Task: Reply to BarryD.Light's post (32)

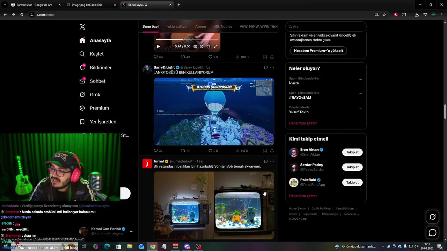Action: 158,151
